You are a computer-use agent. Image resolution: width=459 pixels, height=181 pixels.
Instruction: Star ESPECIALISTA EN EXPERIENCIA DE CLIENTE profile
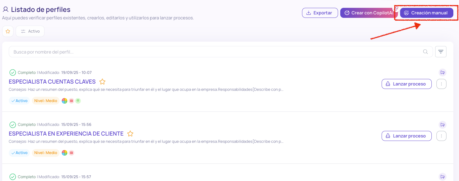(130, 134)
